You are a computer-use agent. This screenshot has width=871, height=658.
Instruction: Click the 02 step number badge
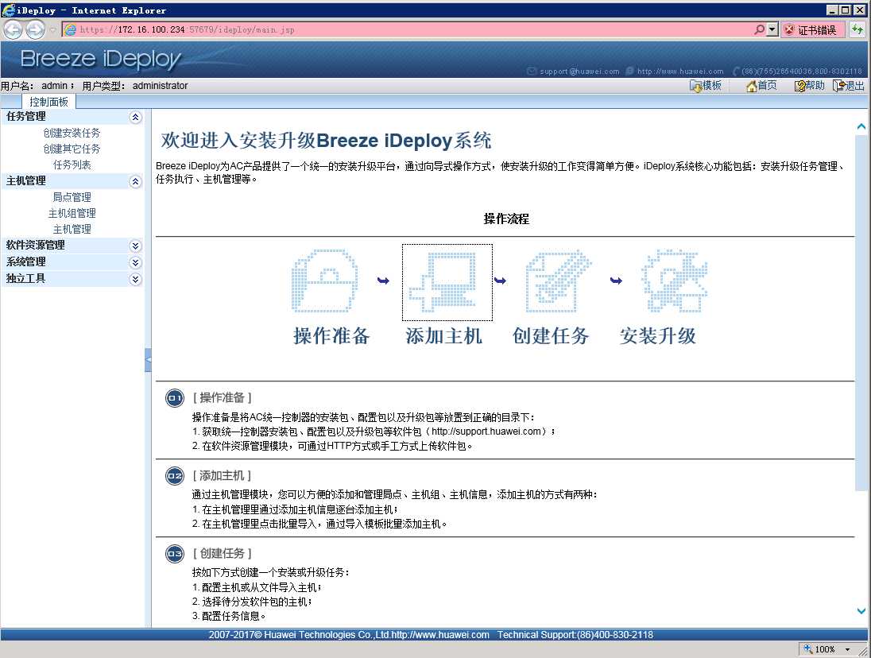(x=175, y=476)
